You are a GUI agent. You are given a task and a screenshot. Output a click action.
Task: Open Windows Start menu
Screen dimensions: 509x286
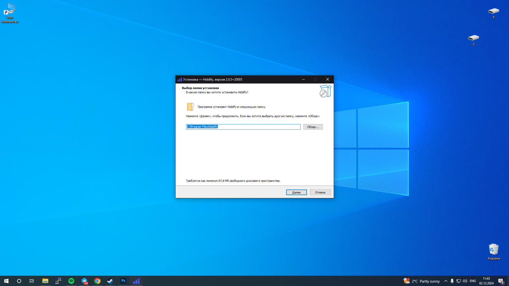[6, 281]
